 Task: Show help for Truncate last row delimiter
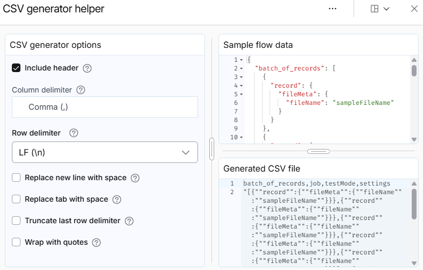129,221
